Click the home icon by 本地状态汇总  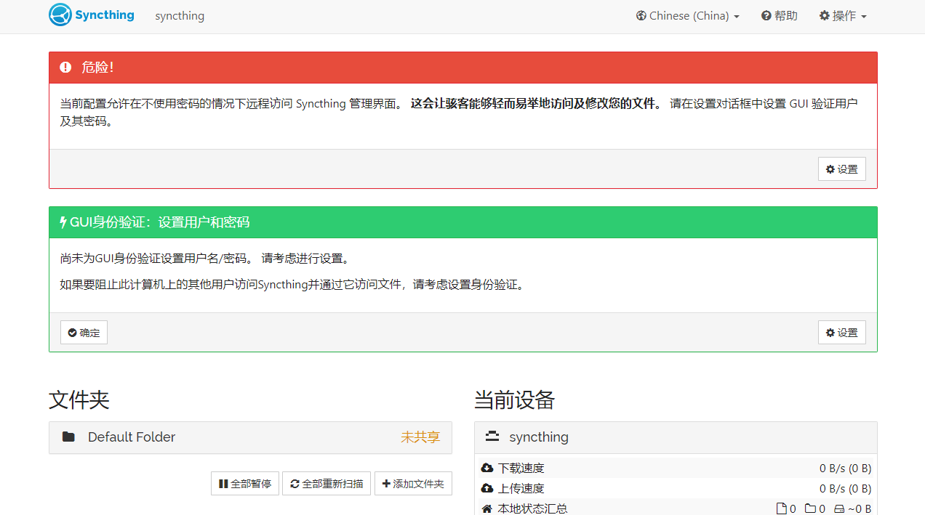tap(487, 509)
